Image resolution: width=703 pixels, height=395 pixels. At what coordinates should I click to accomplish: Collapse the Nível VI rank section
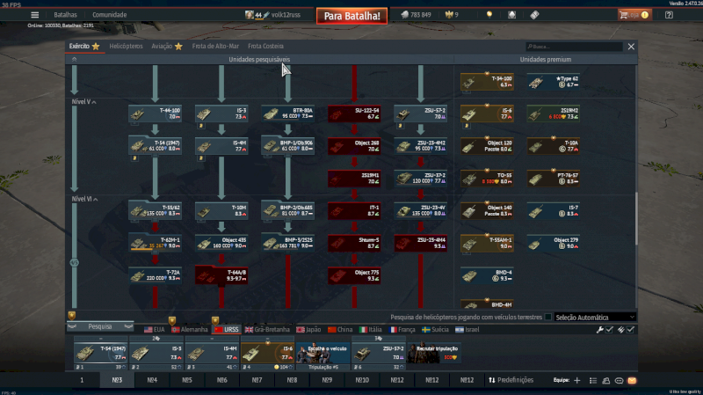click(97, 199)
